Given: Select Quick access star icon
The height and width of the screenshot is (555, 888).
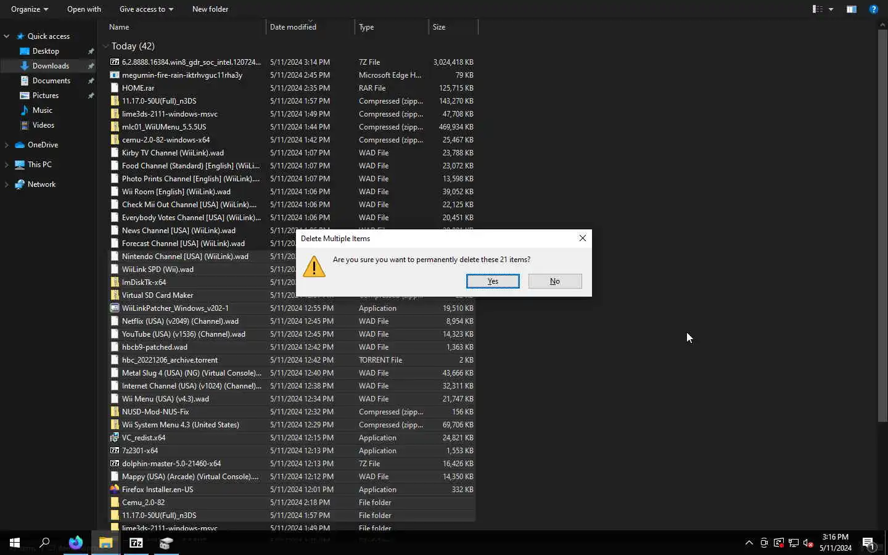Looking at the screenshot, I should click(20, 36).
